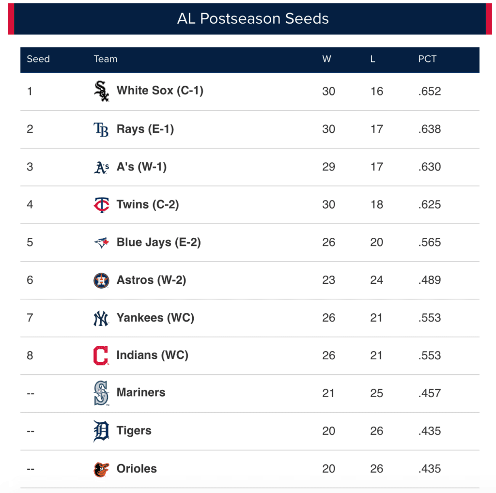This screenshot has height=493, width=496.
Task: Click the White Sox team logo
Action: [101, 91]
